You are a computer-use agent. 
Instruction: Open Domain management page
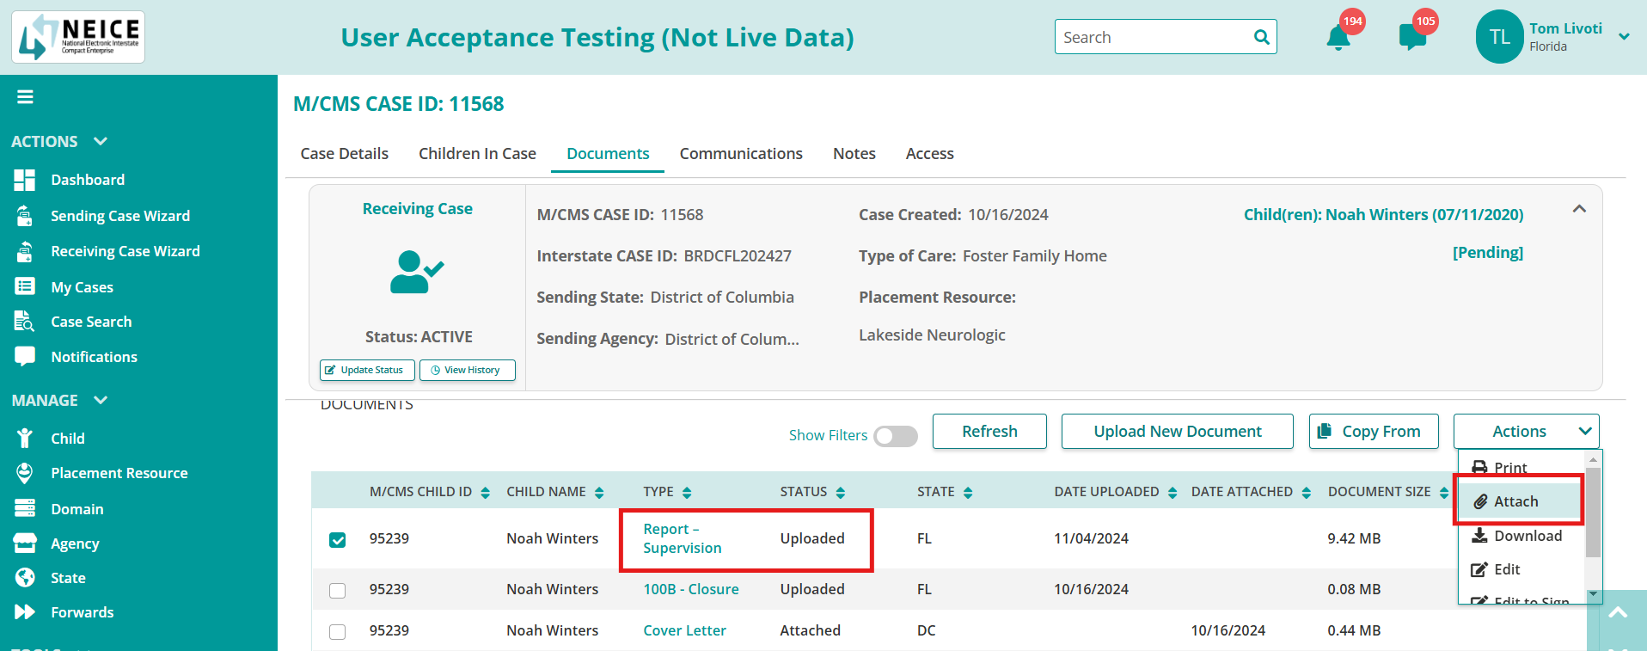pos(77,509)
